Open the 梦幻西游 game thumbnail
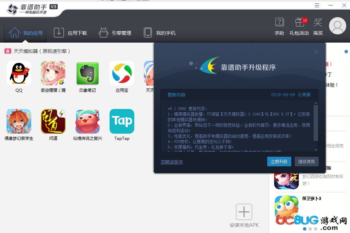The image size is (350, 233). click(286, 181)
